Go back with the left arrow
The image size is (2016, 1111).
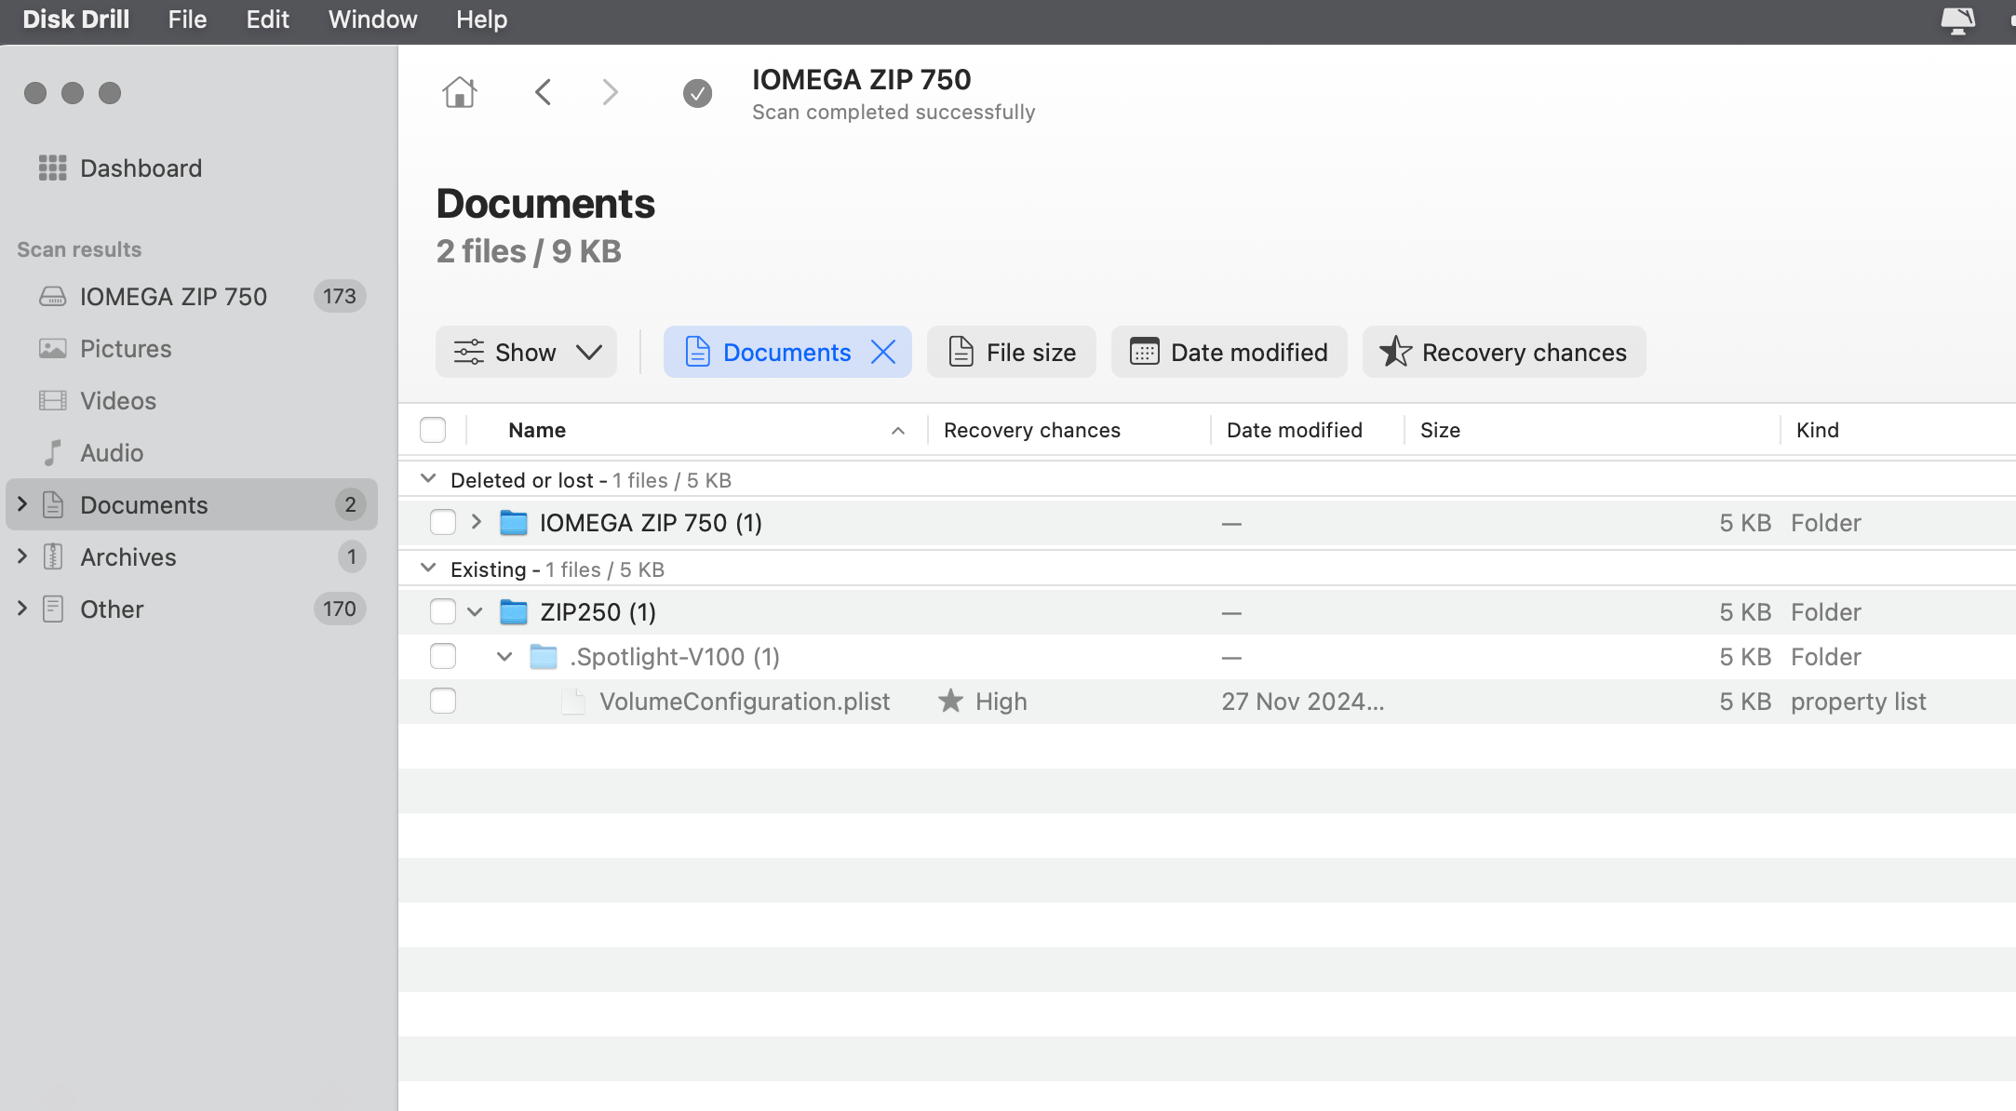coord(544,92)
